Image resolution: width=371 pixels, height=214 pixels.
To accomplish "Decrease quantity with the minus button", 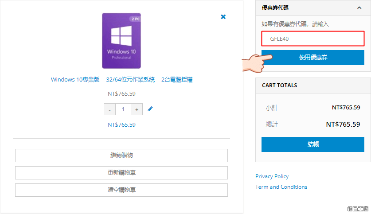I will point(109,109).
